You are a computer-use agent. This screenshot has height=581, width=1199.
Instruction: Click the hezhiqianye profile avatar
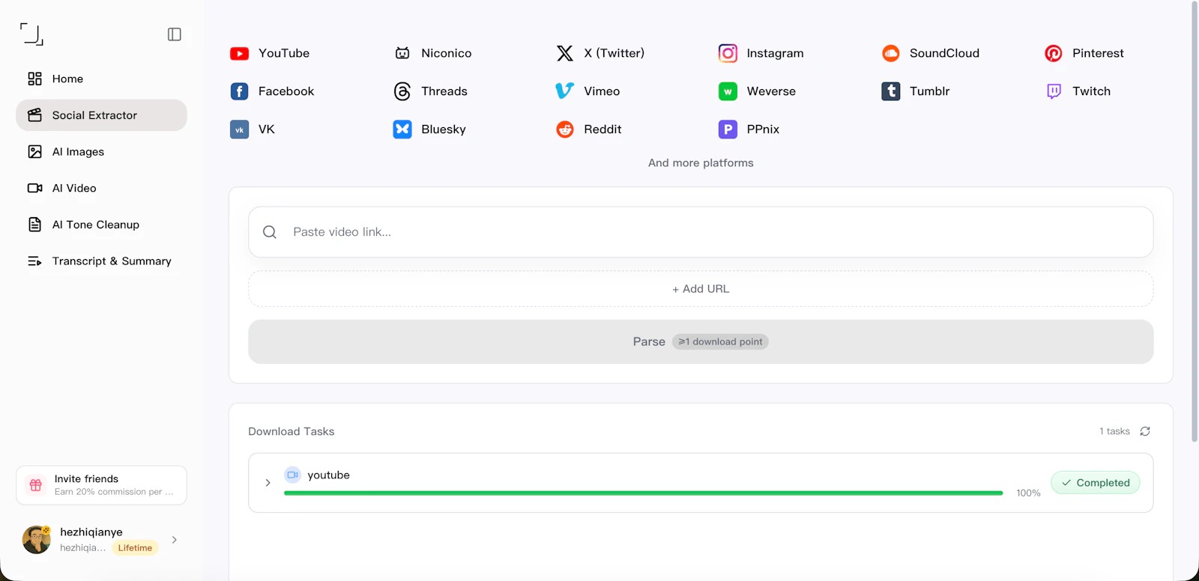coord(37,539)
